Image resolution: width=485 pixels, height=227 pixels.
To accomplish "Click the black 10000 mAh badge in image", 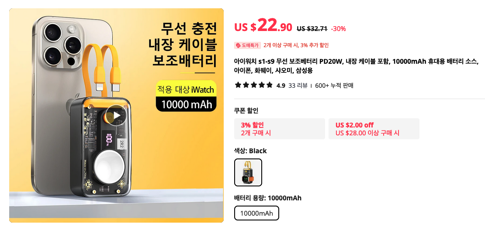I will point(186,104).
